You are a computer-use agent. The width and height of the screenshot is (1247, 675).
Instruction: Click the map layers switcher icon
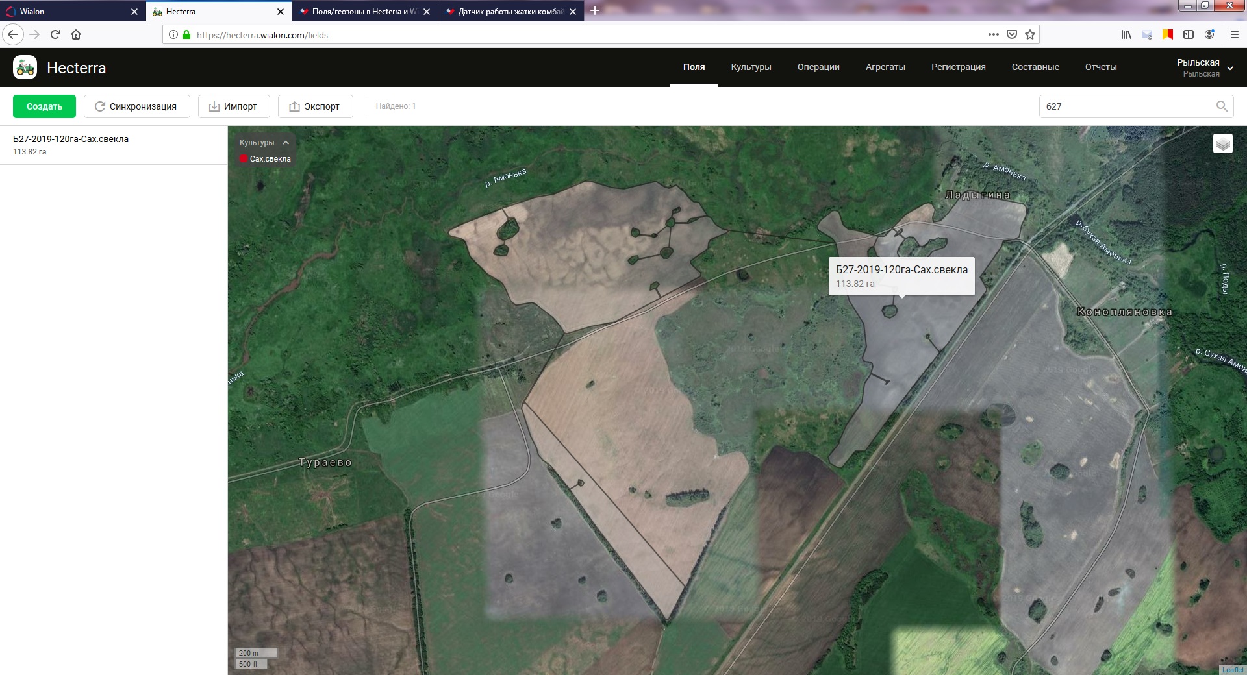[1222, 143]
